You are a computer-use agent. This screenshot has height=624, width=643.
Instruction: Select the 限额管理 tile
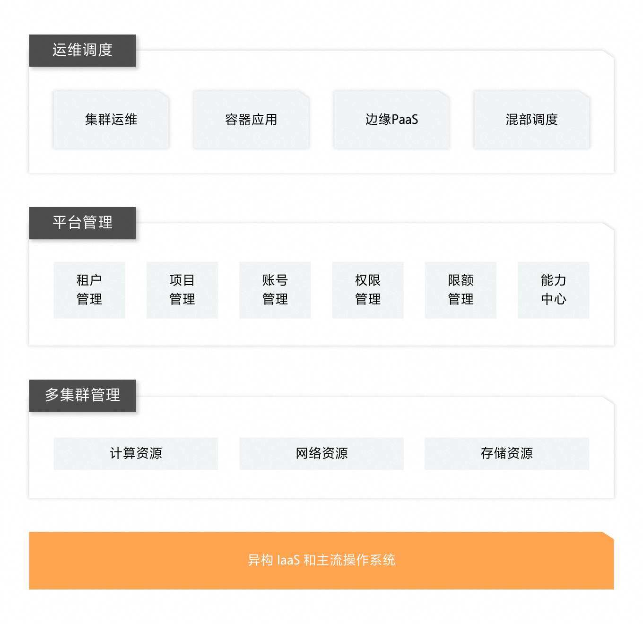[x=461, y=290]
